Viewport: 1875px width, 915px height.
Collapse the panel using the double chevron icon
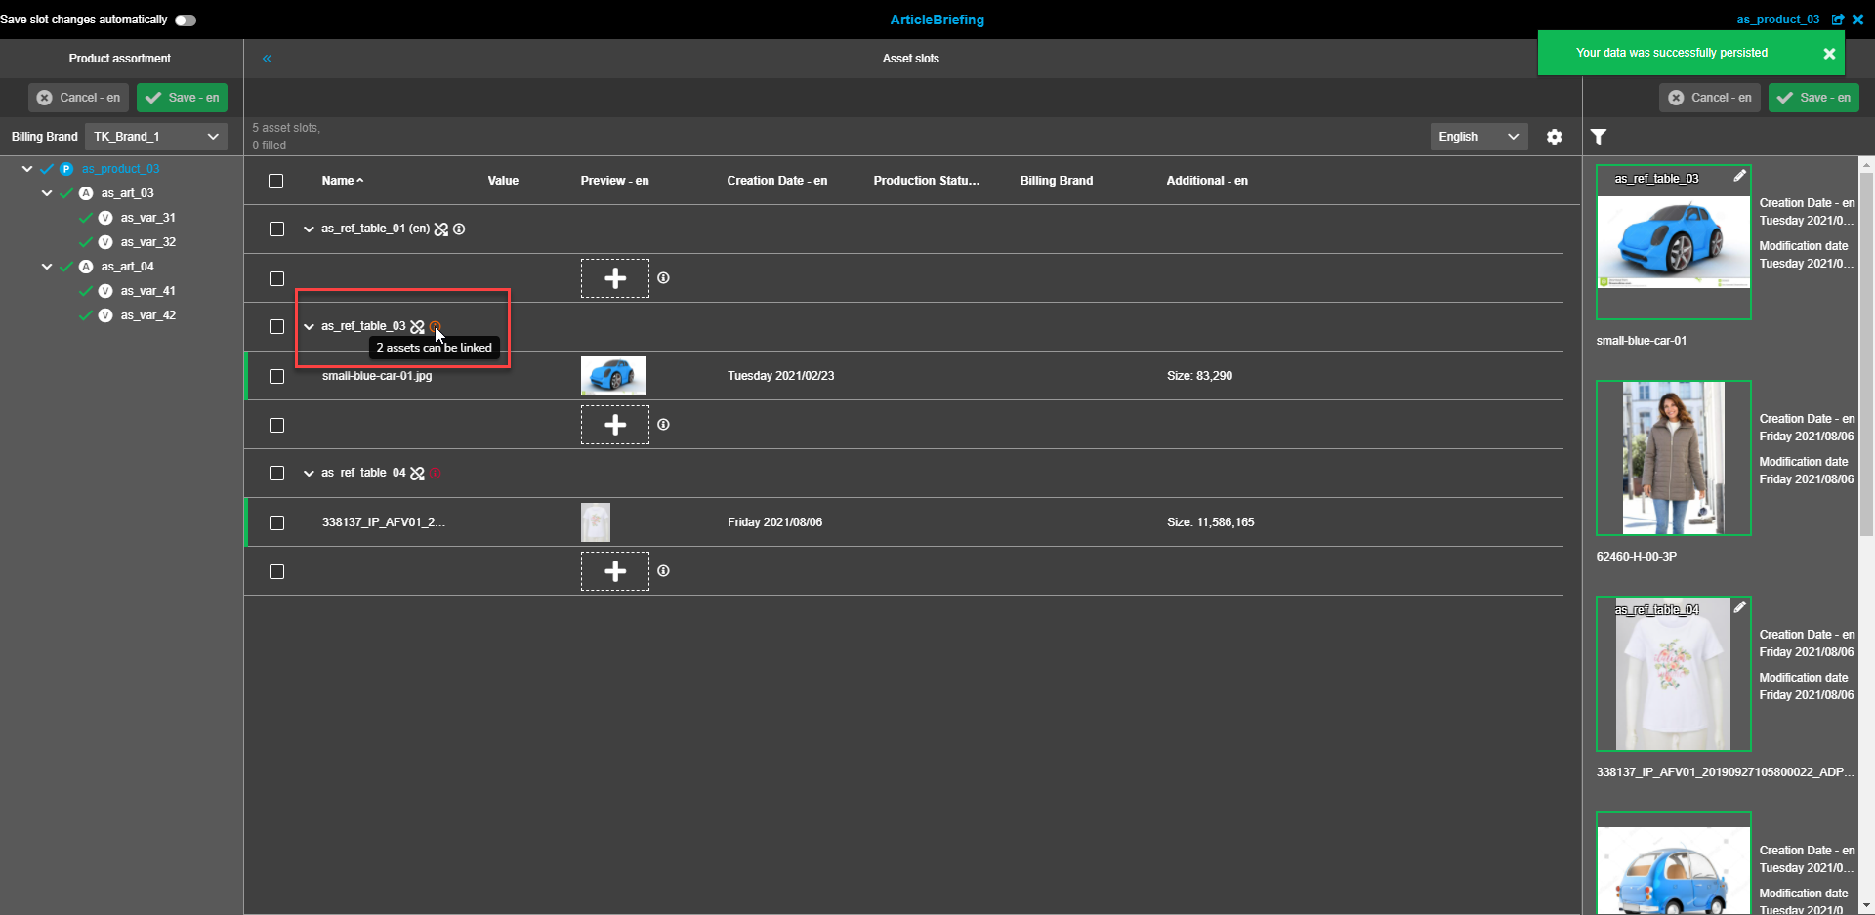click(267, 59)
